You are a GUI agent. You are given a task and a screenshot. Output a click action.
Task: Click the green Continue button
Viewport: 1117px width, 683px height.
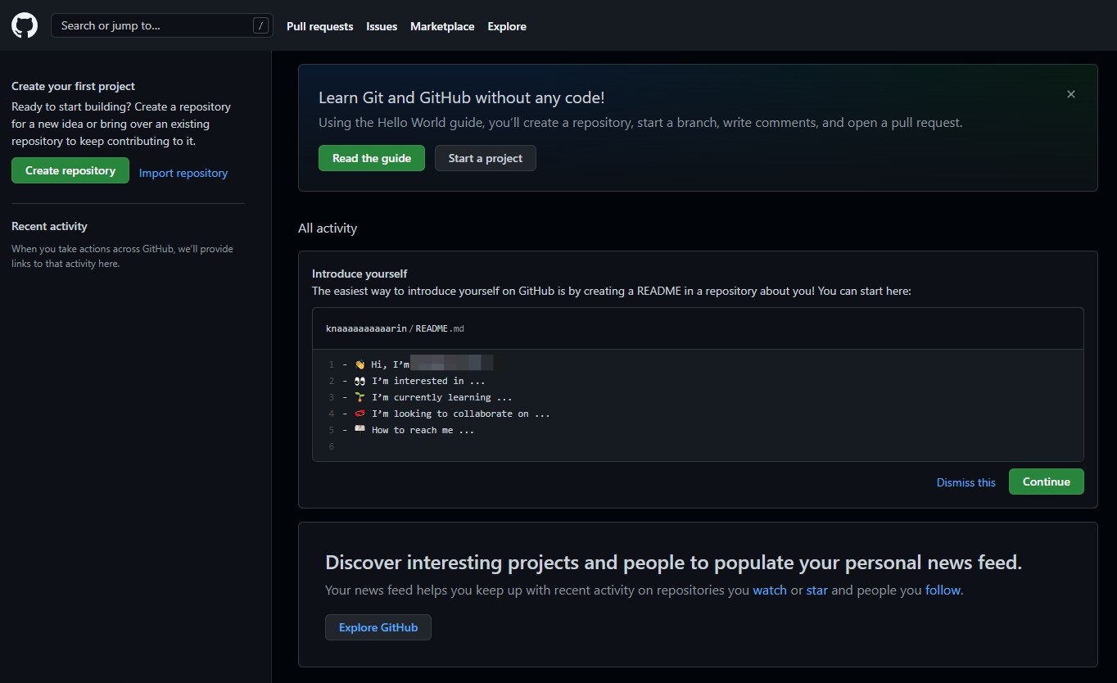tap(1047, 482)
